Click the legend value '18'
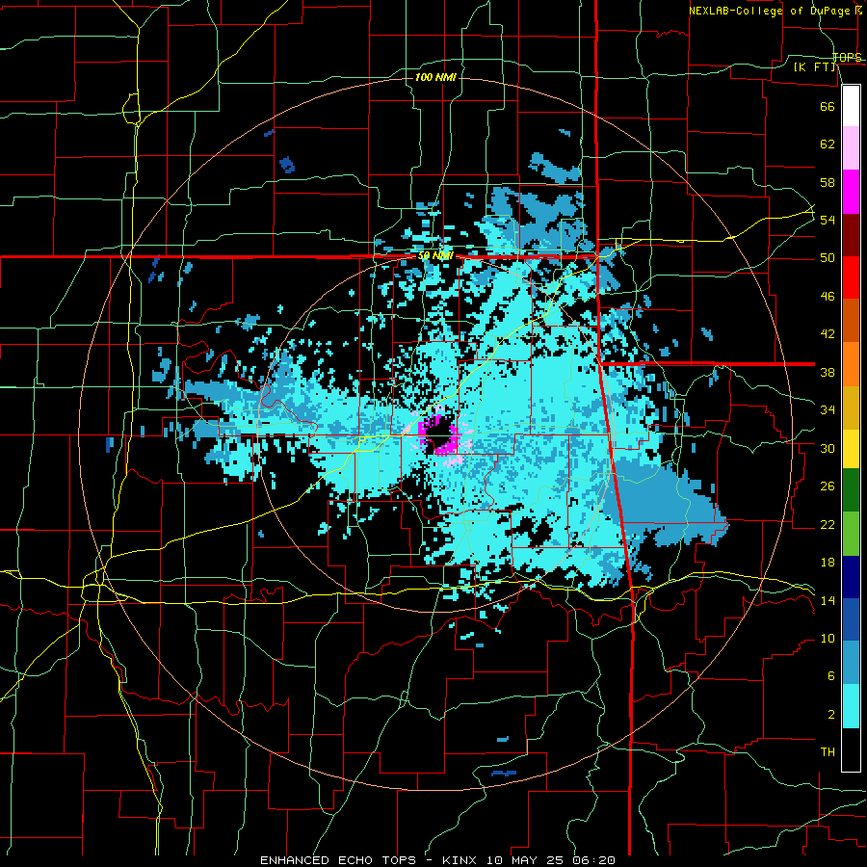The width and height of the screenshot is (867, 867). click(828, 563)
